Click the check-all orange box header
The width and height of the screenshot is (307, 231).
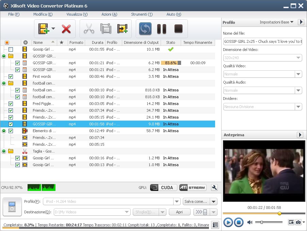(x=7, y=42)
